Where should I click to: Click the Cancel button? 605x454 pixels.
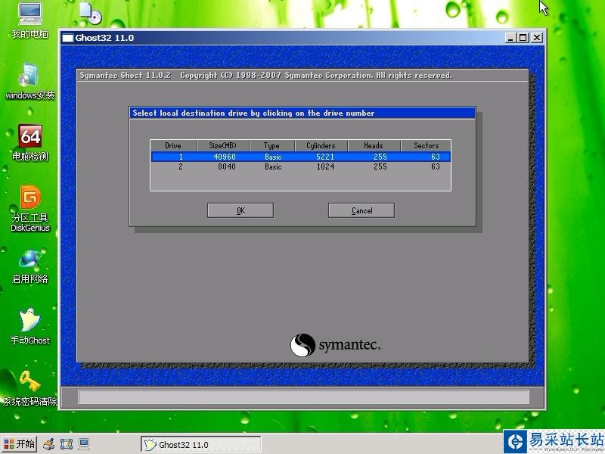pyautogui.click(x=361, y=210)
